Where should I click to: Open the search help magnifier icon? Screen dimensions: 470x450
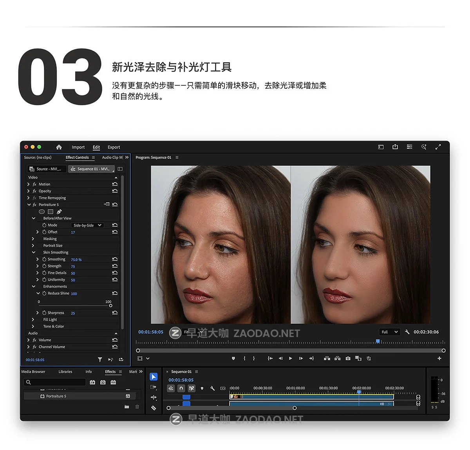424,147
